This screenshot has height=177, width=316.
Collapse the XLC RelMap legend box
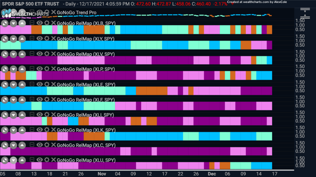click(x=32, y=144)
